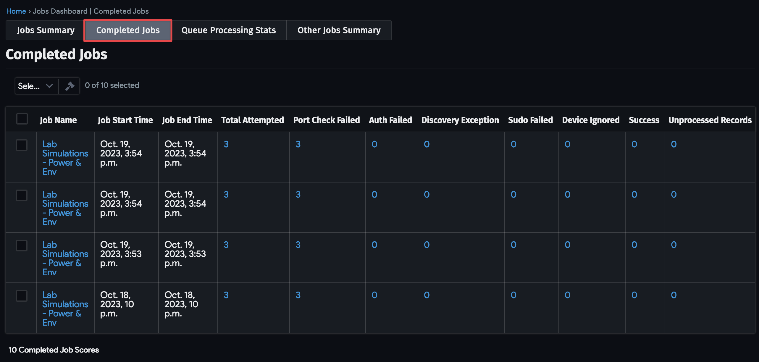Switch to the Jobs Summary tab
This screenshot has height=362, width=759.
(x=46, y=30)
